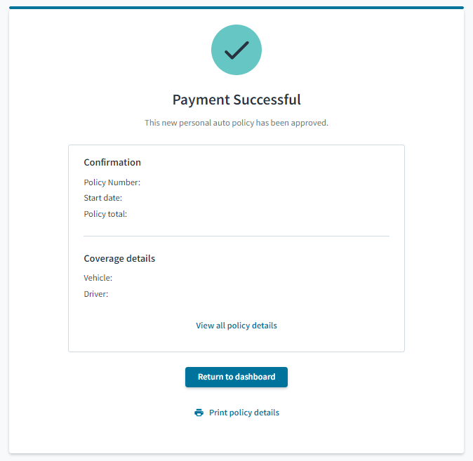Click the Policy Number label
Screen dimensions: 473x461
point(112,182)
